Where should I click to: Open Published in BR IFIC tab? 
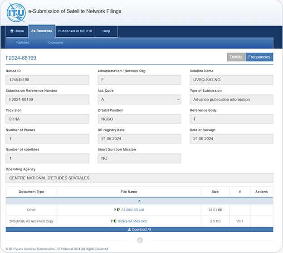coord(75,31)
